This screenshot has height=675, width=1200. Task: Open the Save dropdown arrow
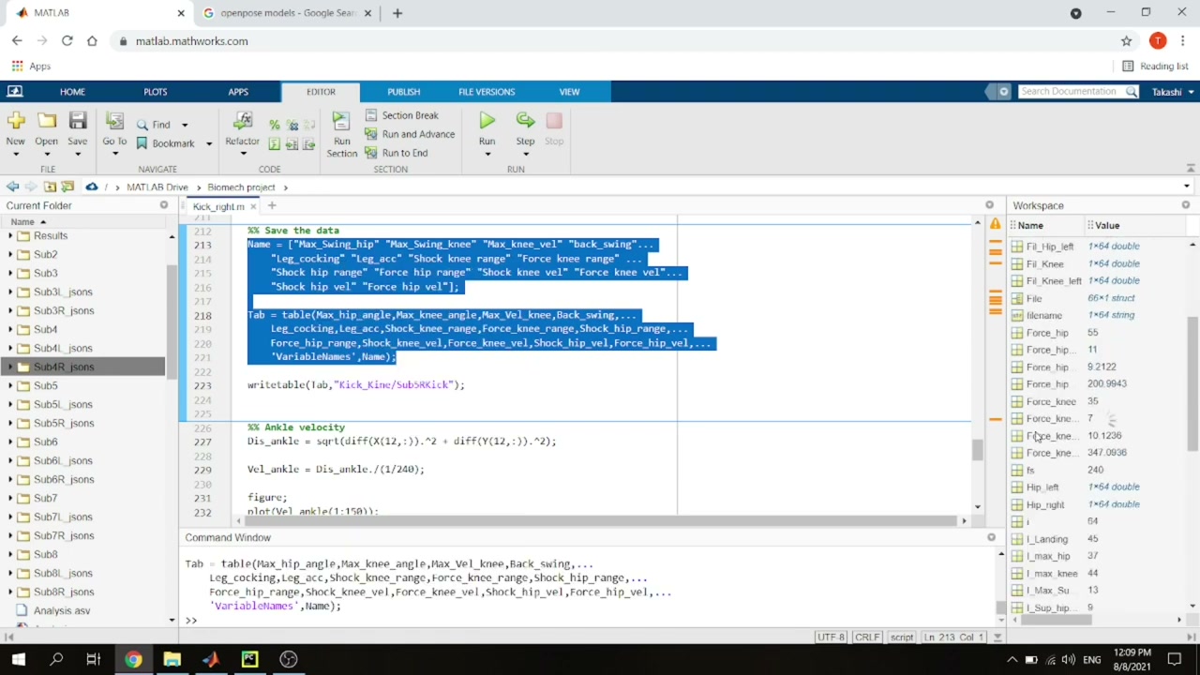tap(78, 154)
